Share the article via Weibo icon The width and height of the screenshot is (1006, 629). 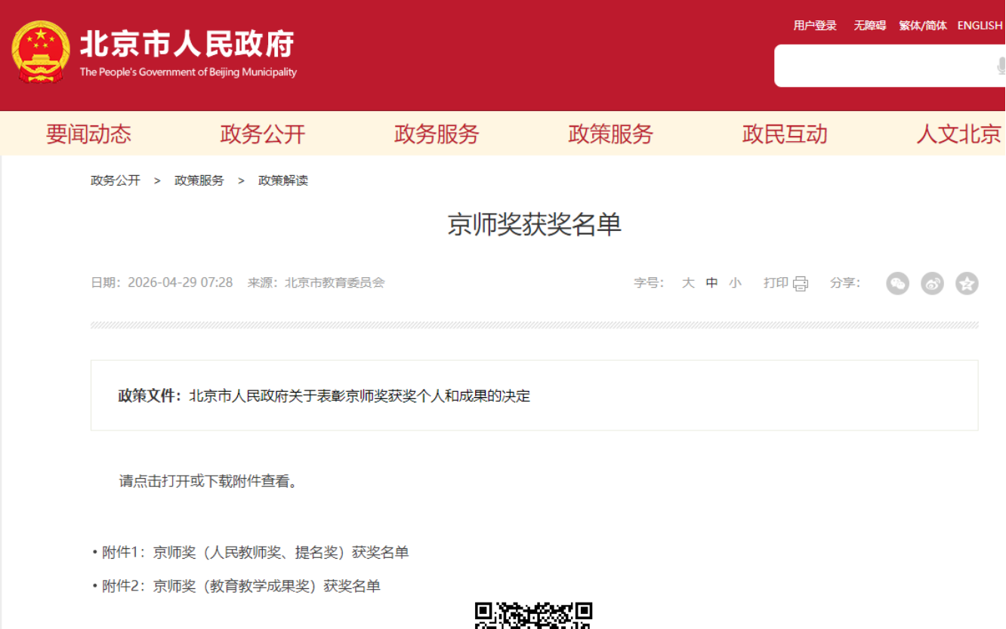point(932,283)
